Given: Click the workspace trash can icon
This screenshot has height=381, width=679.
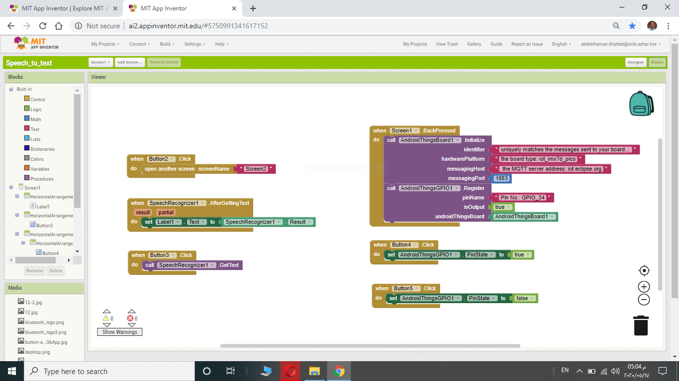Looking at the screenshot, I should pos(641,325).
